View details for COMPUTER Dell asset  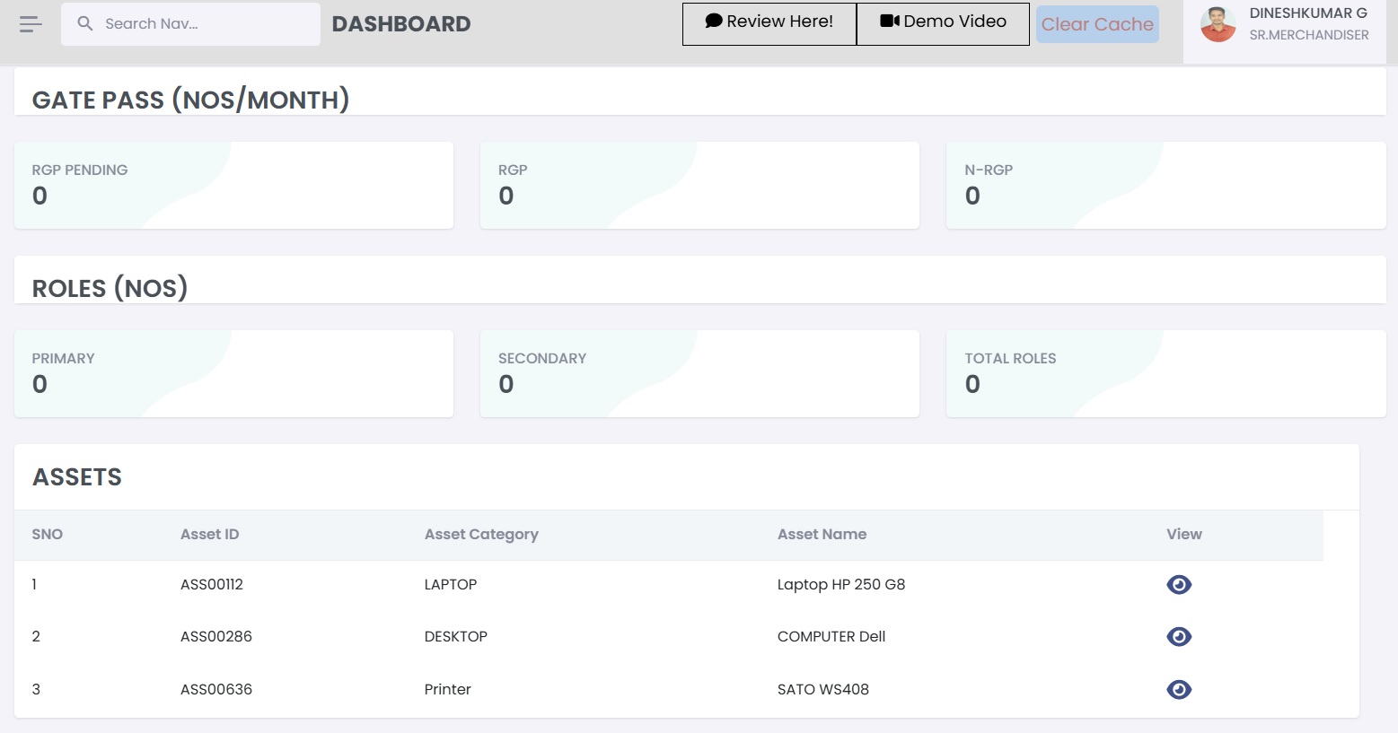1178,637
